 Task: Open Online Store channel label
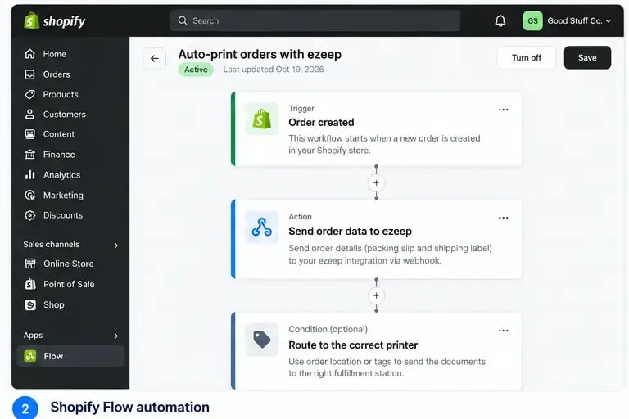pyautogui.click(x=69, y=264)
